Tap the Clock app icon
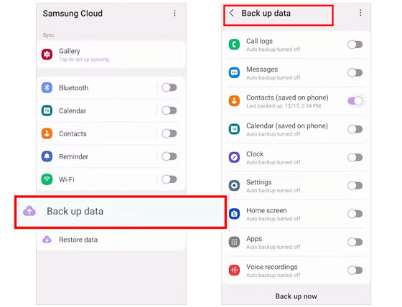This screenshot has width=402, height=307. pos(234,157)
